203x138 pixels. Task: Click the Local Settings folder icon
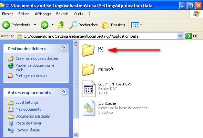(11, 103)
